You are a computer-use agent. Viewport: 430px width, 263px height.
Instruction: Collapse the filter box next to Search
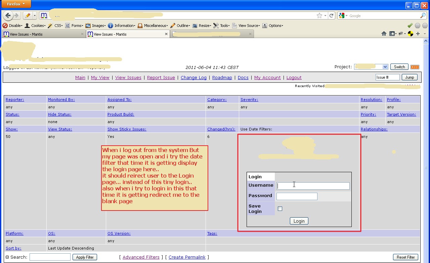pos(7,257)
